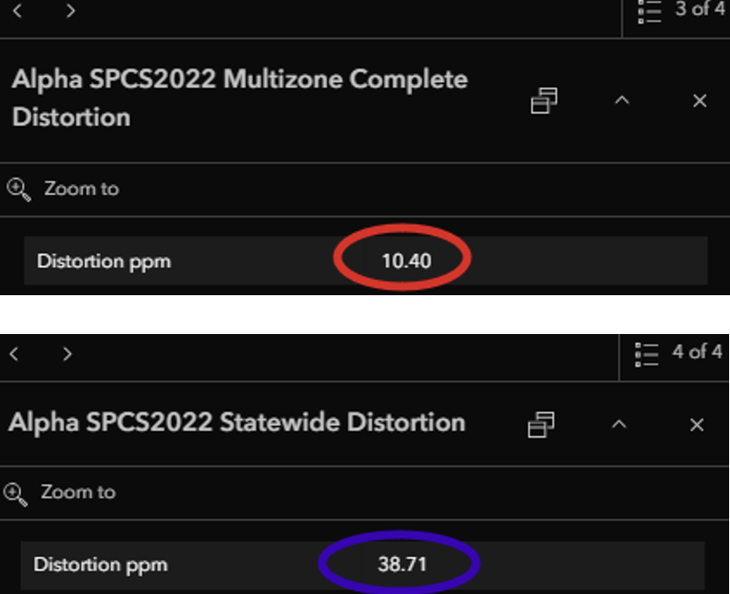Click Distortion ppm label in Statewide popup
730x594 pixels.
(x=100, y=565)
